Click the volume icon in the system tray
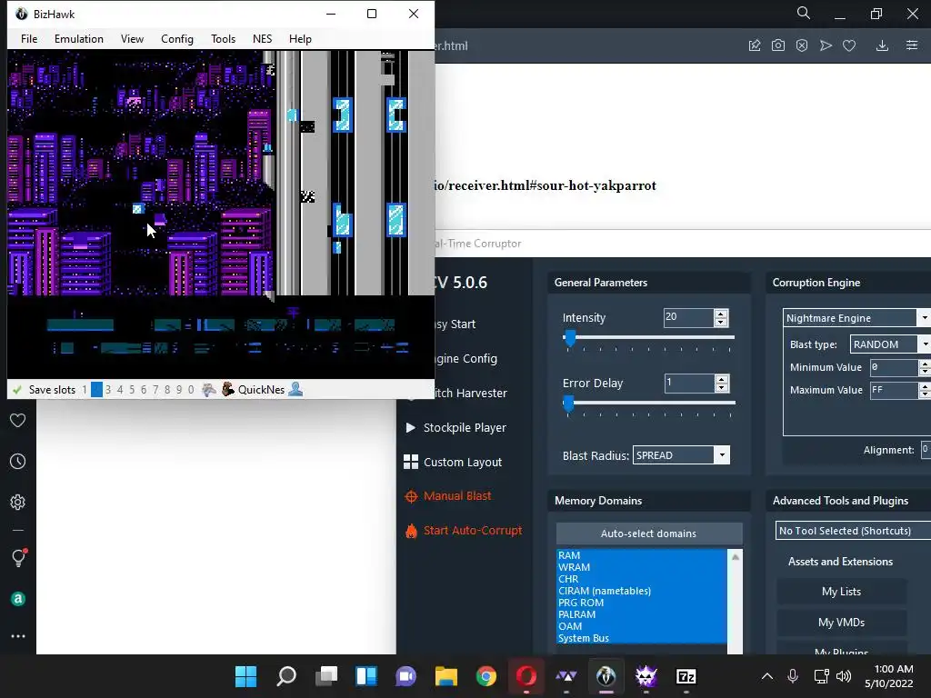931x698 pixels. (843, 676)
